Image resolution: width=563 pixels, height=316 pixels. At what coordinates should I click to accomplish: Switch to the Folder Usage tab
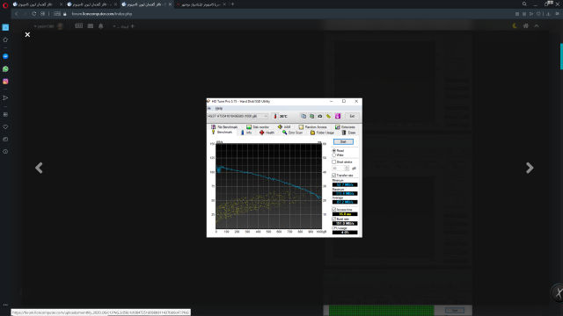pos(323,133)
